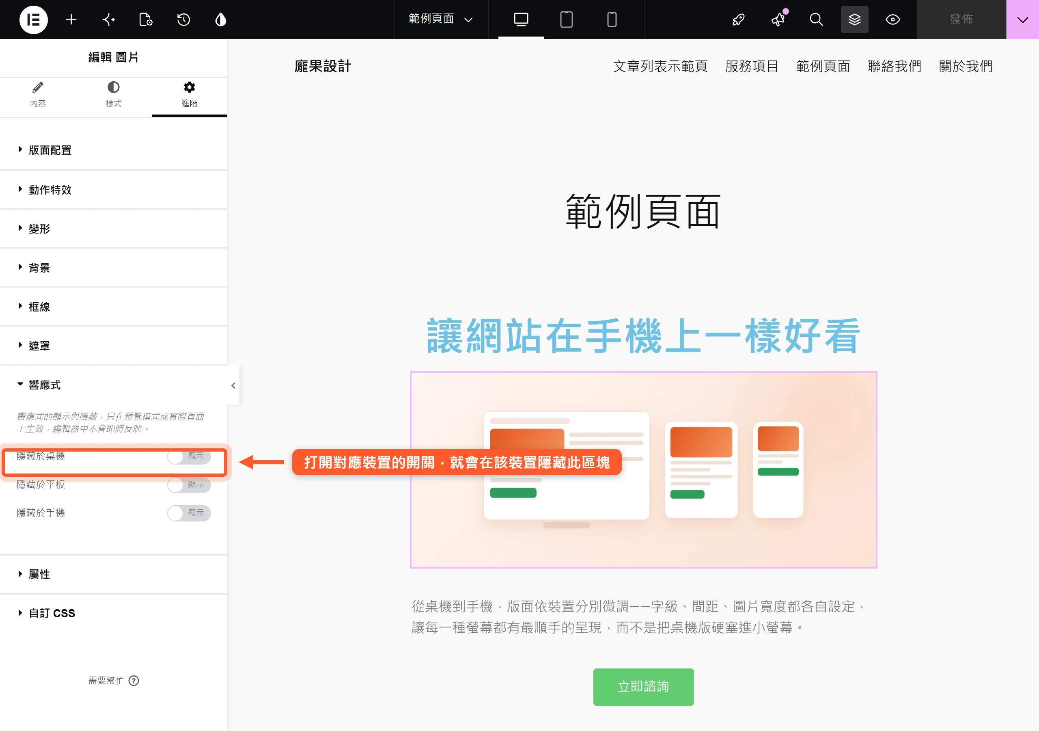Open the page settings document icon
1039x731 pixels.
146,19
